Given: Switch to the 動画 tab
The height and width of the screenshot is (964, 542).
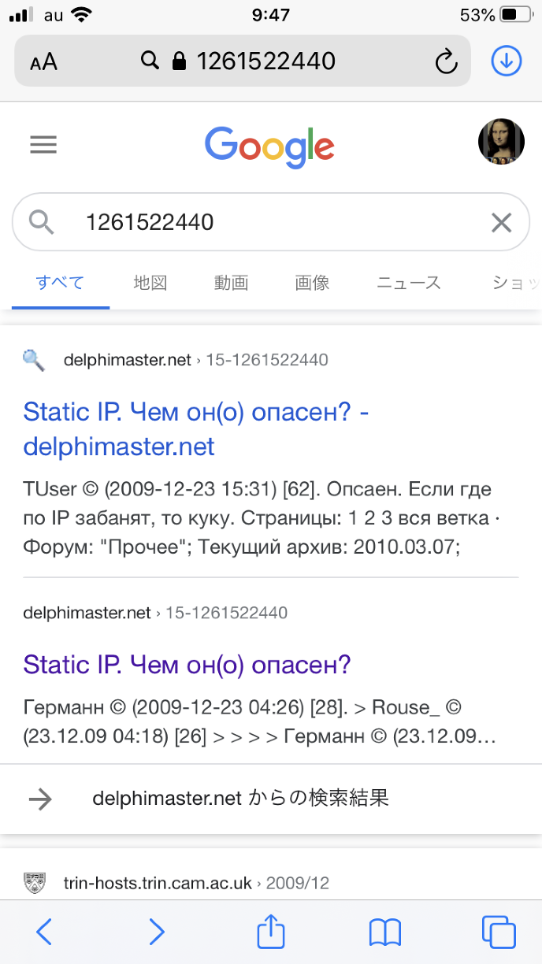Looking at the screenshot, I should [x=231, y=283].
